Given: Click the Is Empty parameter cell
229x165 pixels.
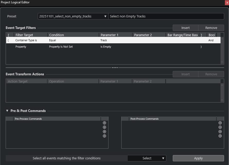Looking at the screenshot, I should (x=106, y=47).
